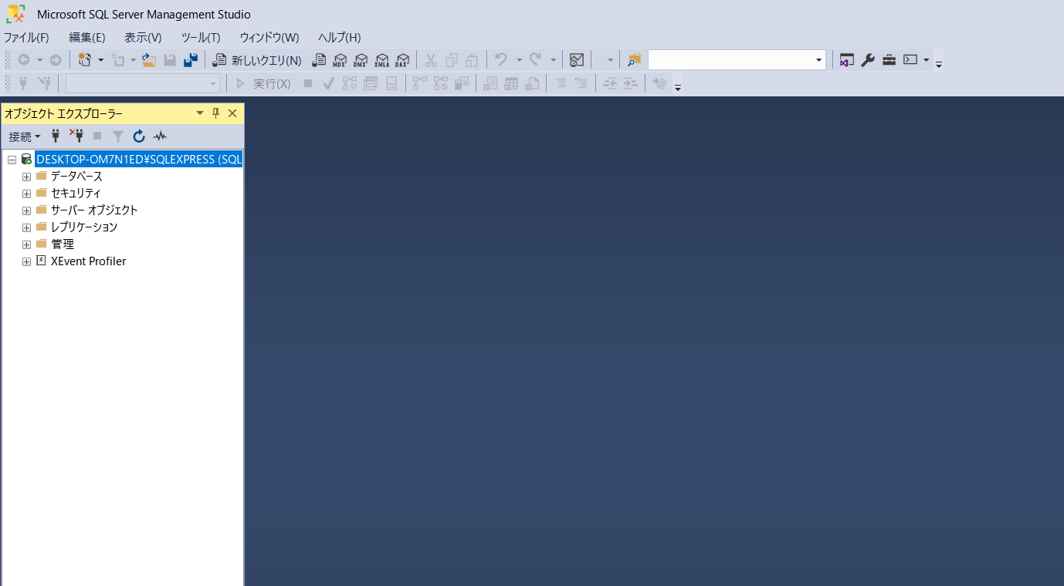Screen dimensions: 1064x586
Task: Open 編集(E) menu
Action: coord(87,37)
